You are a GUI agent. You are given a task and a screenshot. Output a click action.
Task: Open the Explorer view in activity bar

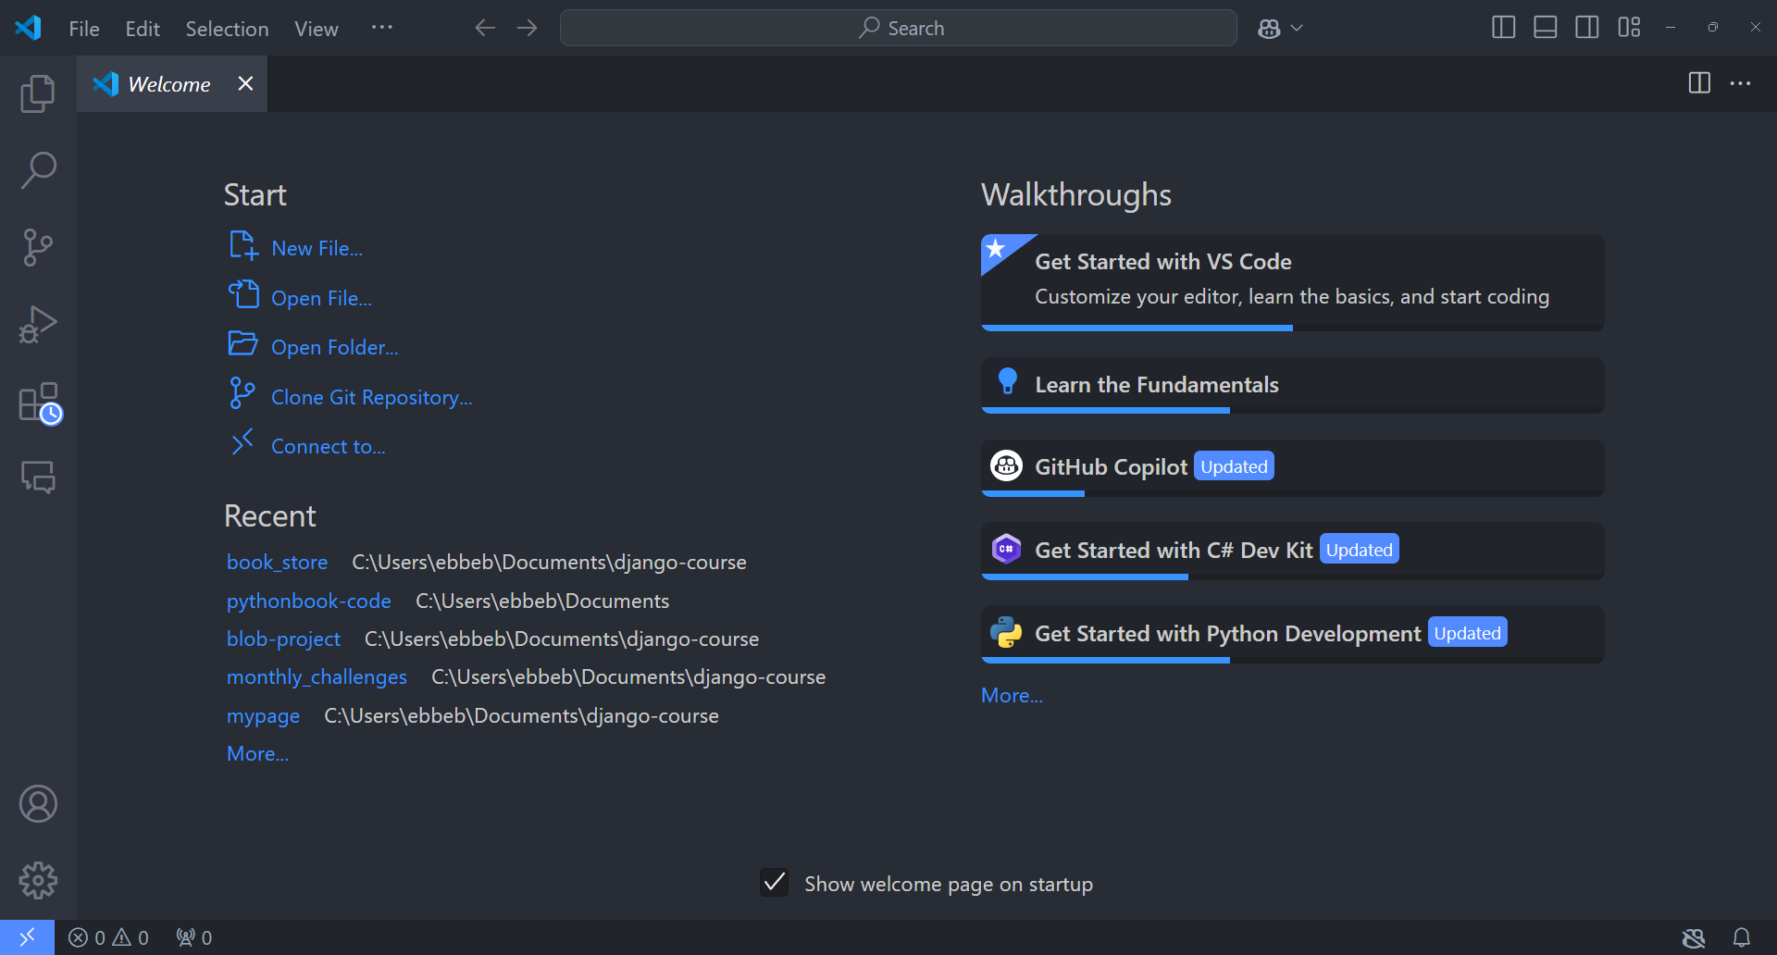click(x=38, y=93)
